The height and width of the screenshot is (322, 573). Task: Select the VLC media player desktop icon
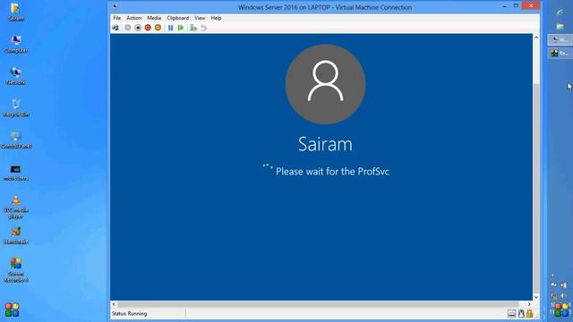tap(16, 207)
